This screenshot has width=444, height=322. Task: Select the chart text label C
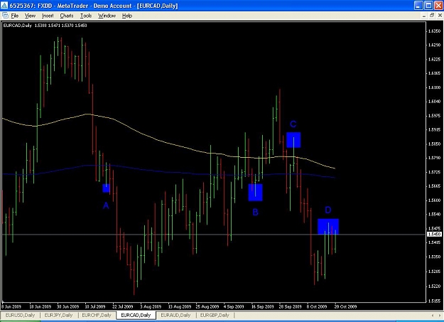tap(293, 124)
